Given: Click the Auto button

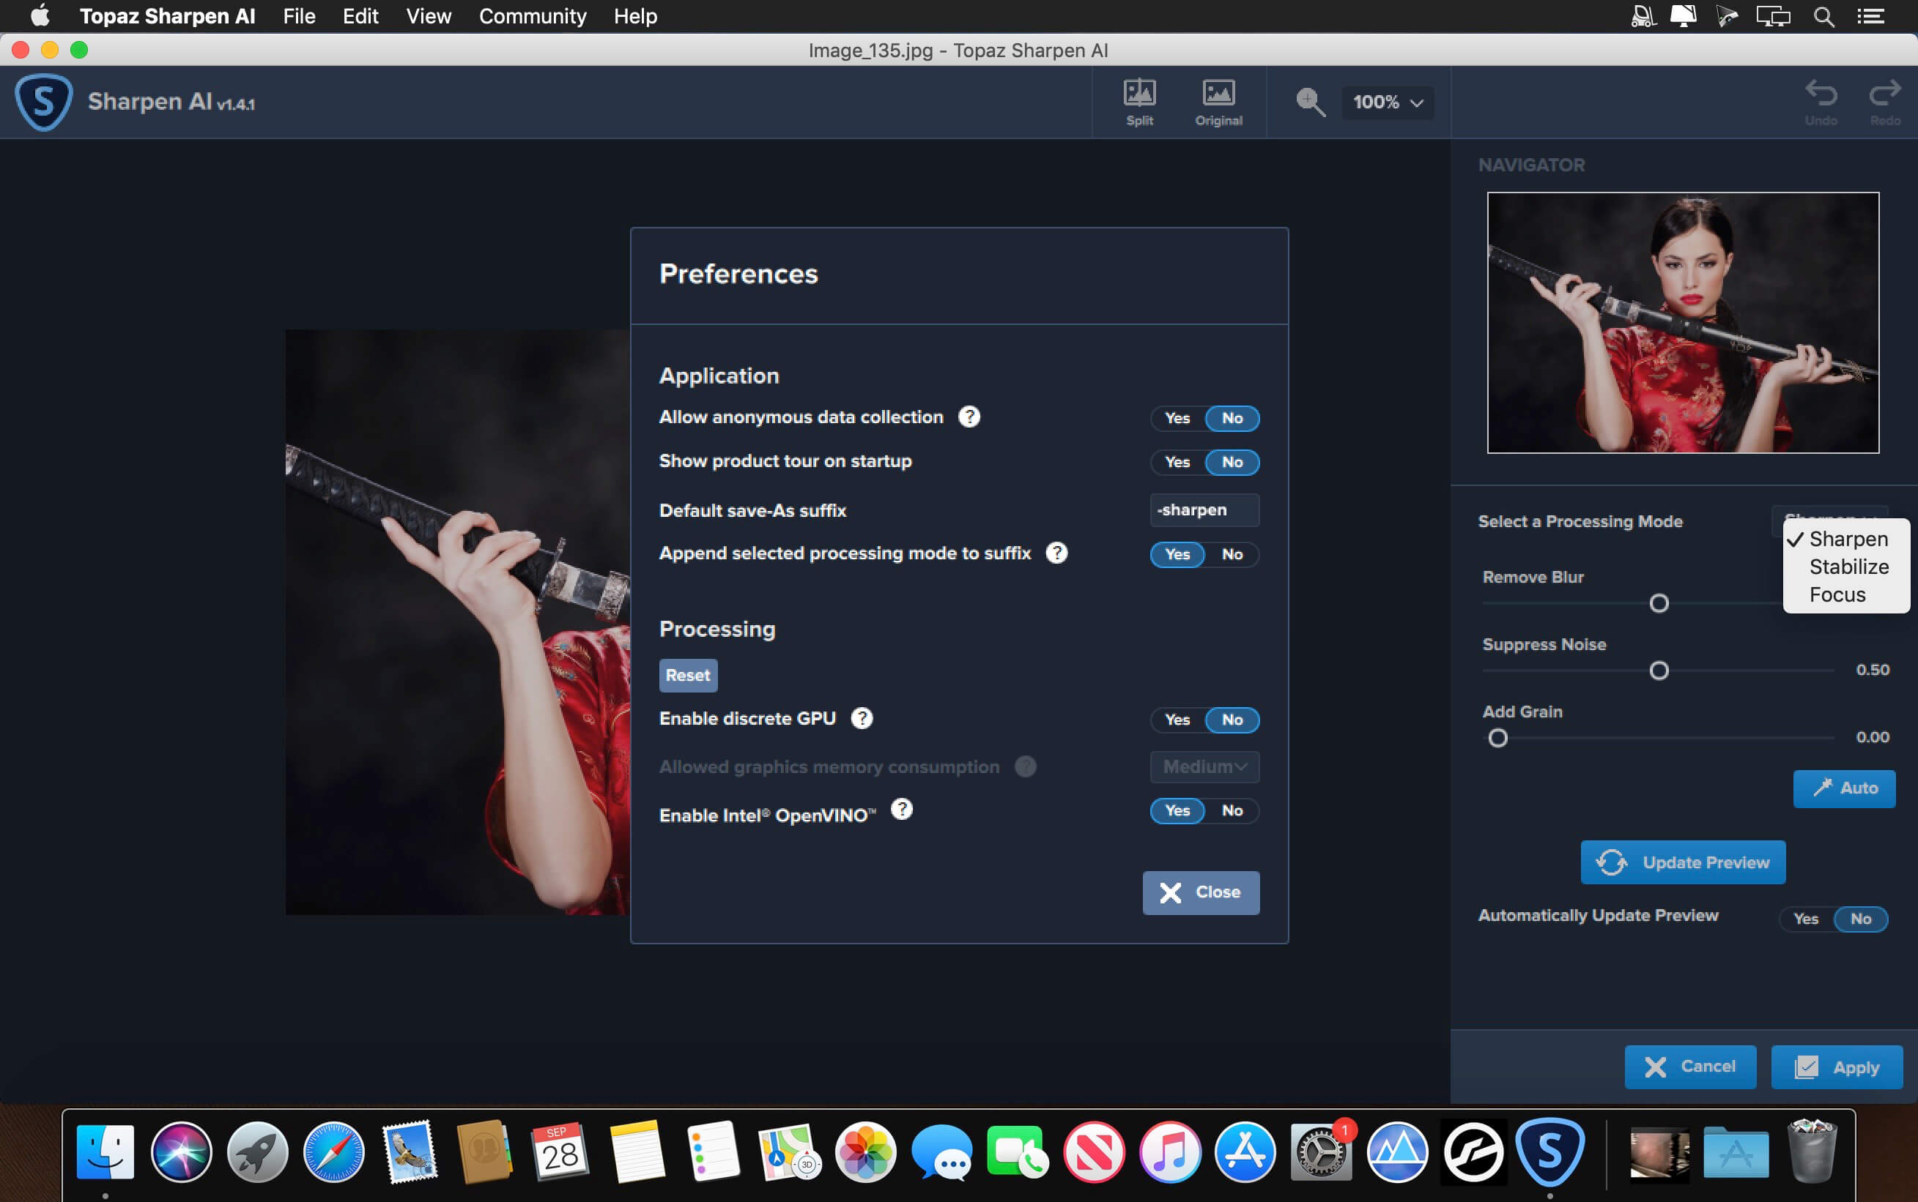Looking at the screenshot, I should (x=1844, y=788).
